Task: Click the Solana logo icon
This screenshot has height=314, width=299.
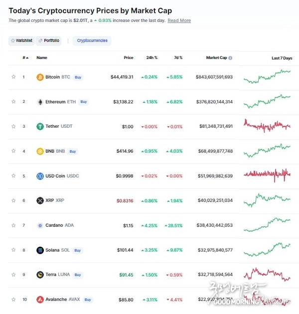Action: pos(40,250)
